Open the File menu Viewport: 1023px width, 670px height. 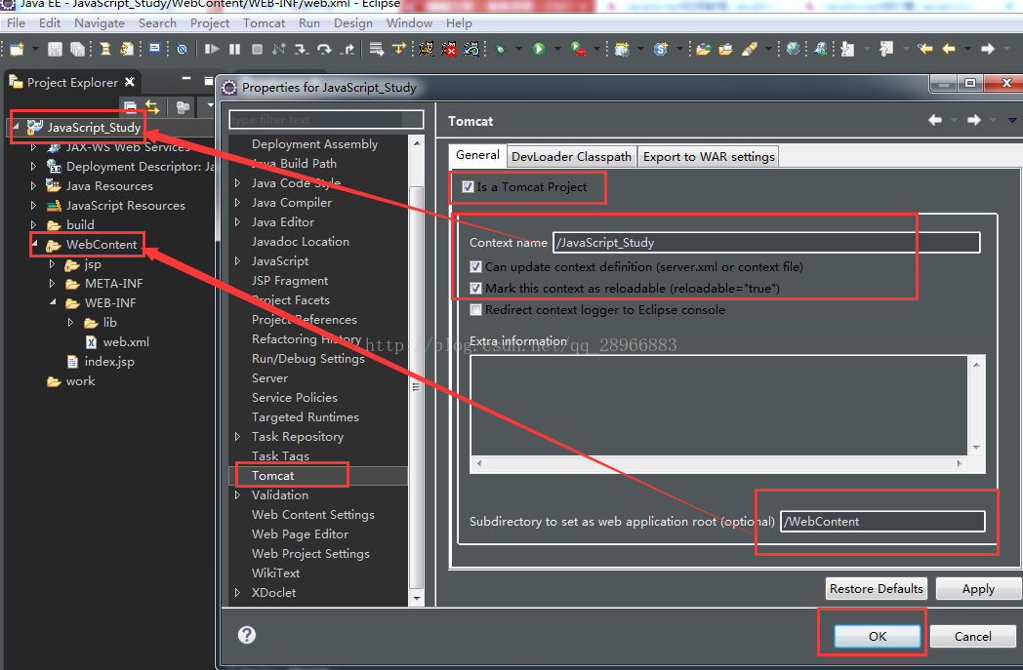16,22
